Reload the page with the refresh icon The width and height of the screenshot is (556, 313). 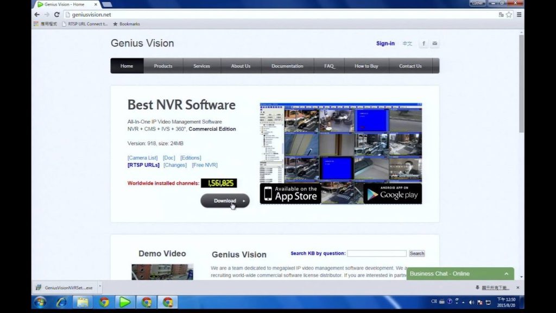[56, 15]
